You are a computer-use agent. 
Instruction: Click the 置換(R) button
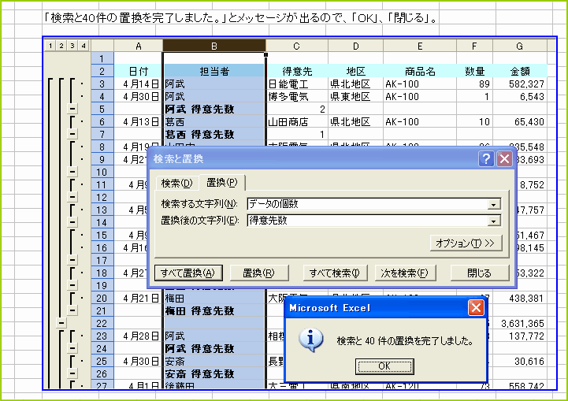pyautogui.click(x=259, y=273)
